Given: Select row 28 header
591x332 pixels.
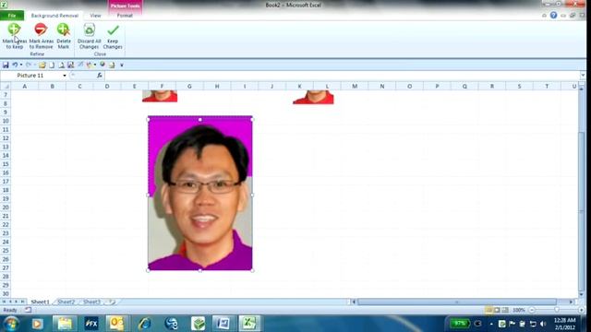Looking at the screenshot, I should tap(6, 277).
